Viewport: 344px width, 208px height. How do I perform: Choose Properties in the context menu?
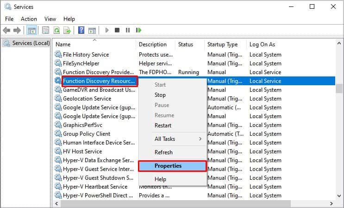click(172, 166)
